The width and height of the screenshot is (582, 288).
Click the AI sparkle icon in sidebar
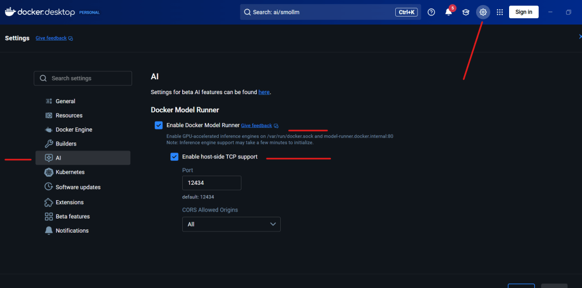click(x=48, y=158)
